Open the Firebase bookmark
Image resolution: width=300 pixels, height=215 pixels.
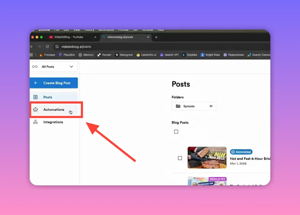point(47,55)
